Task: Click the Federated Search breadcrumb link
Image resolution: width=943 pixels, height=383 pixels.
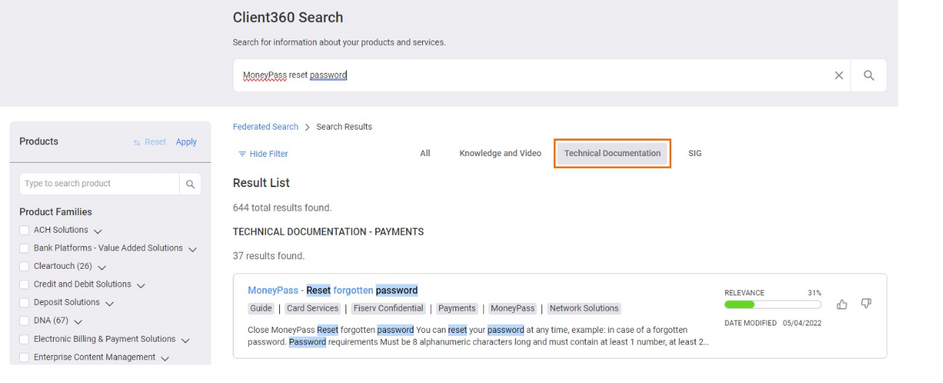Action: pos(265,127)
